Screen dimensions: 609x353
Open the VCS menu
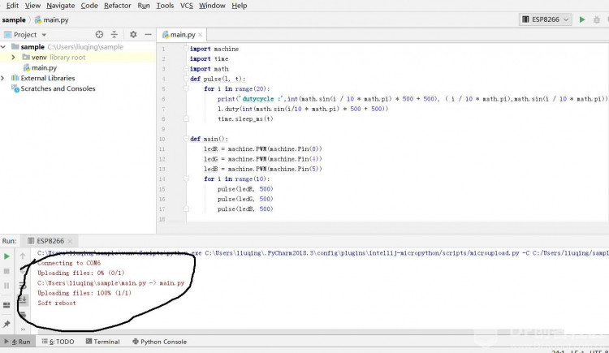187,6
